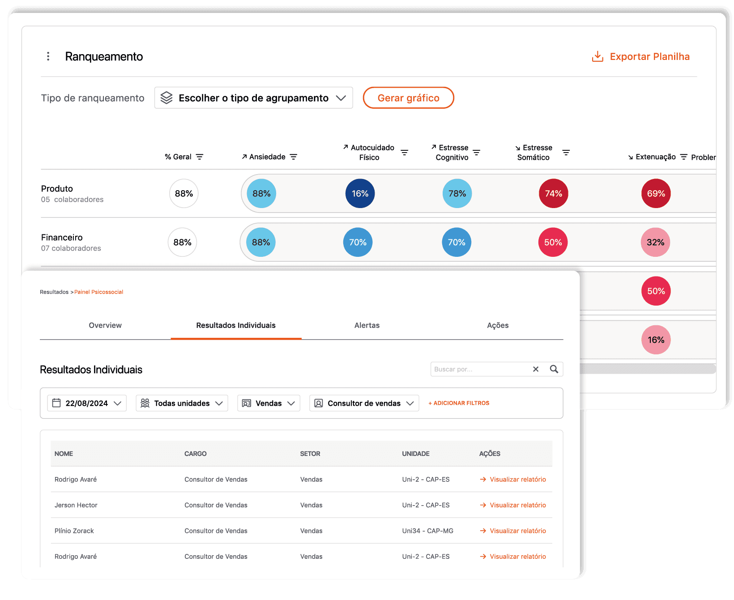Open the three-dot menu beside Ranqueamento

tap(48, 56)
